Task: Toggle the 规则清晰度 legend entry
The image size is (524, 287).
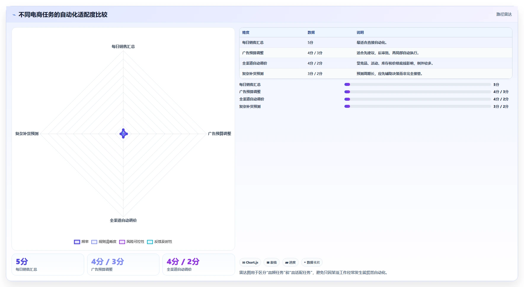Action: click(x=104, y=242)
